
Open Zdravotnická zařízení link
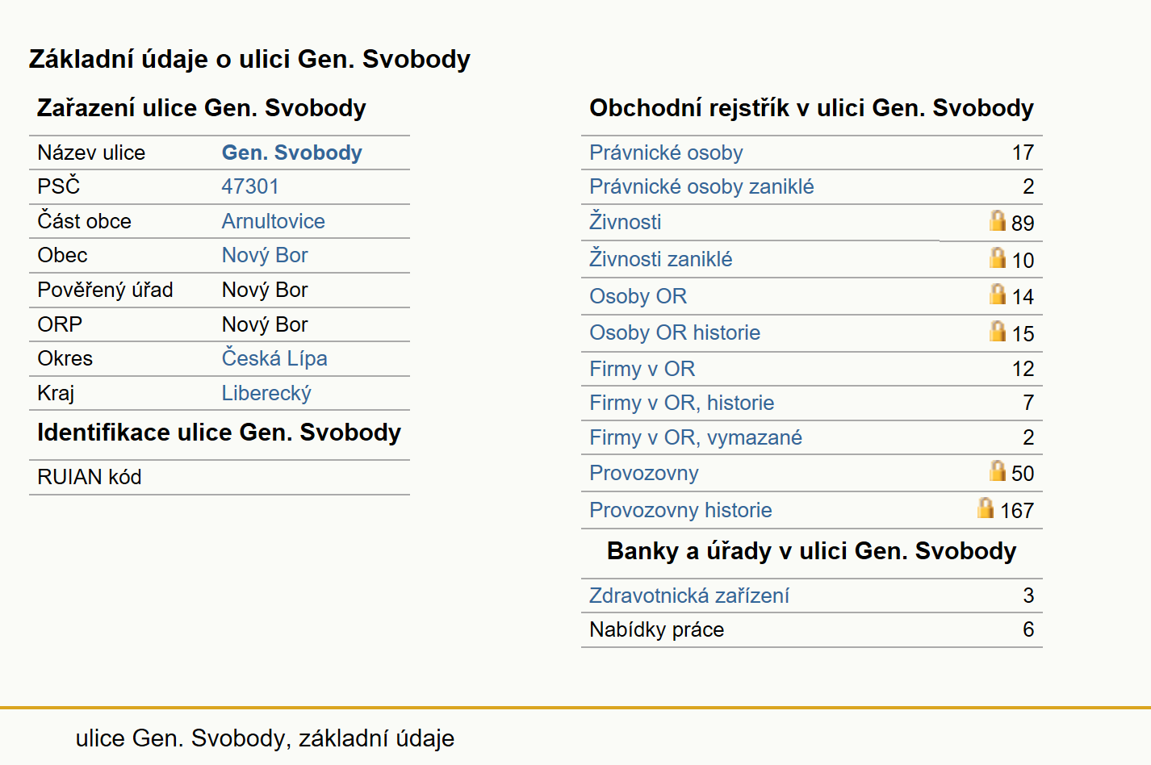tap(689, 596)
